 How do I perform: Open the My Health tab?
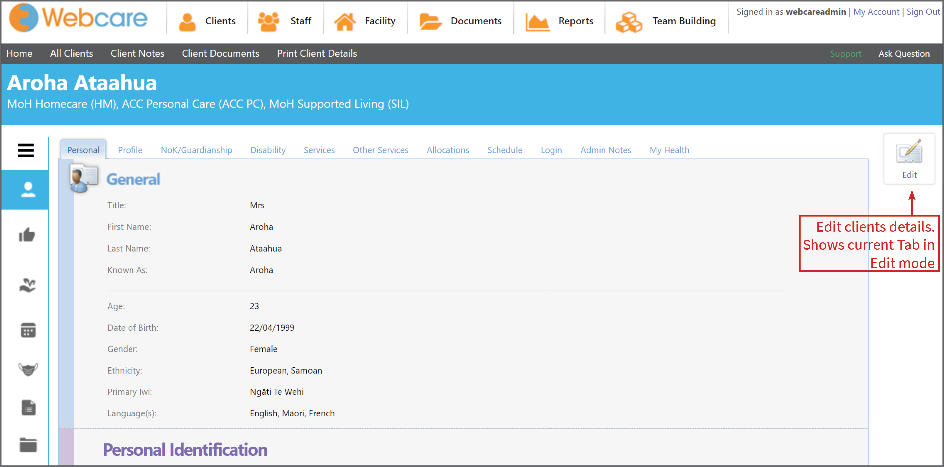[x=669, y=150]
